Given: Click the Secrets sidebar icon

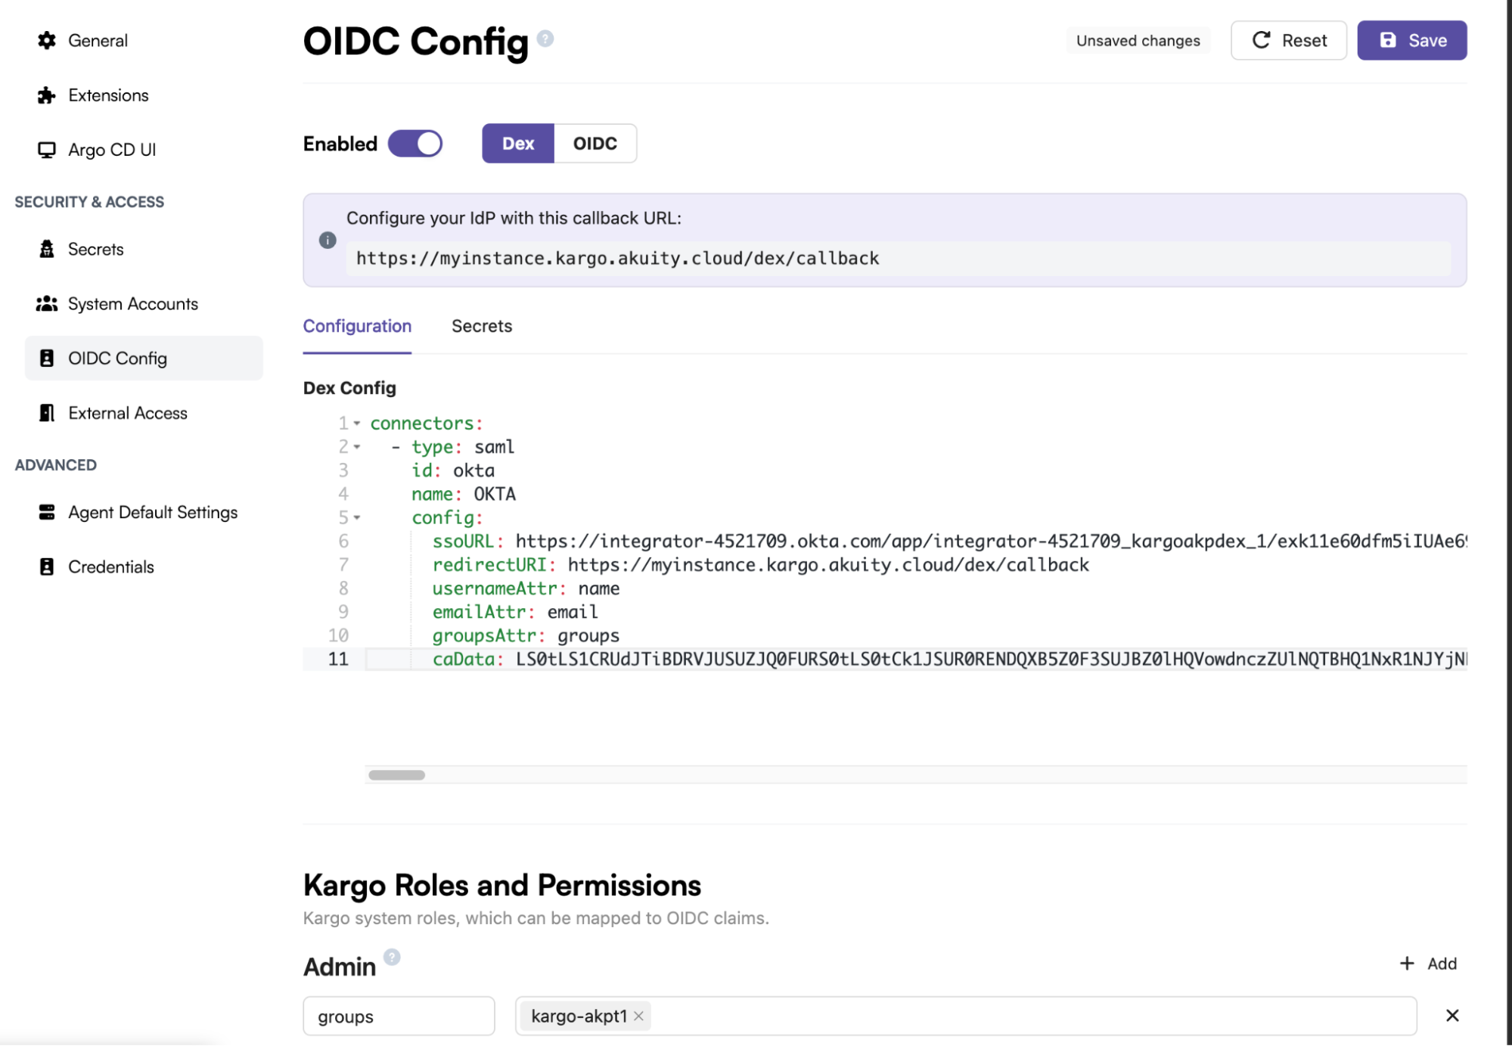Looking at the screenshot, I should (x=47, y=249).
